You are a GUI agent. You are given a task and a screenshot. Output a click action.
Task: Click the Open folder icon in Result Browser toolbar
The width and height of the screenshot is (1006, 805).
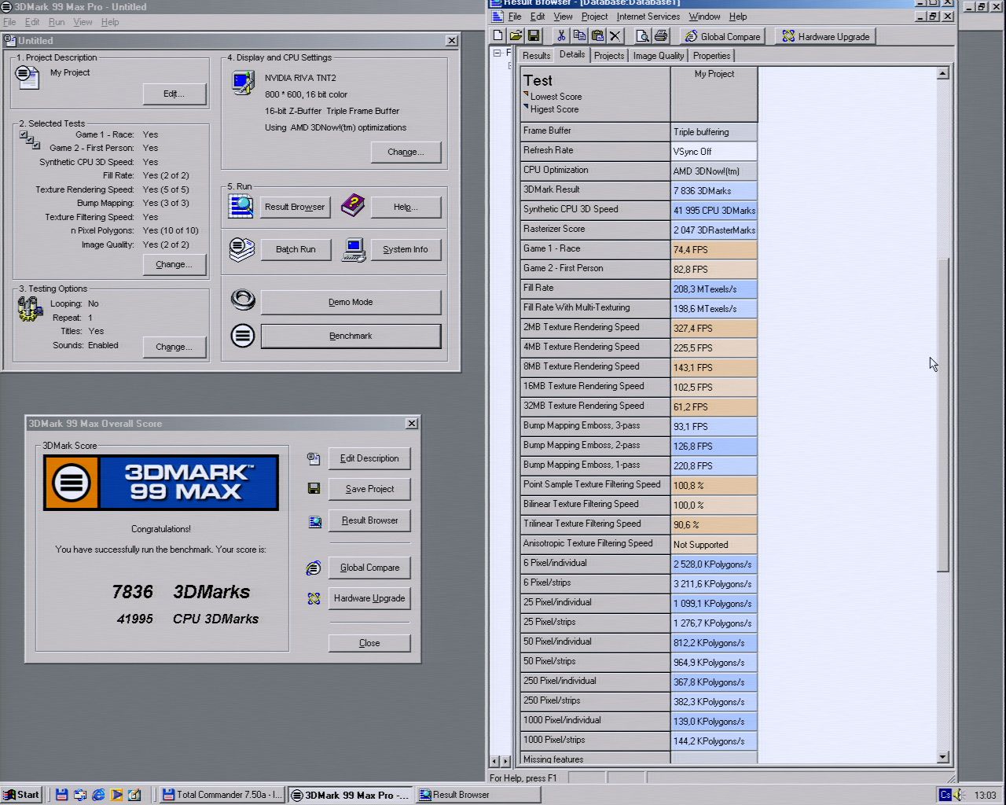516,36
